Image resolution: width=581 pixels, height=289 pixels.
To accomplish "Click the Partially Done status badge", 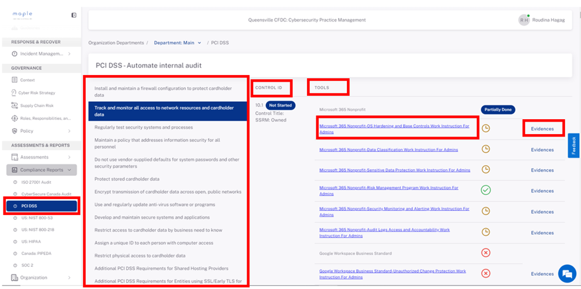I will (498, 110).
